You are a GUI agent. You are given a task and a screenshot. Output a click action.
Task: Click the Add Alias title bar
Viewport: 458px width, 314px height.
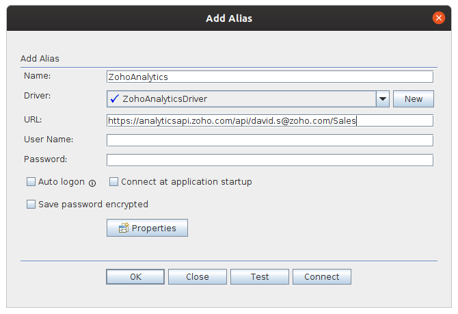(229, 18)
